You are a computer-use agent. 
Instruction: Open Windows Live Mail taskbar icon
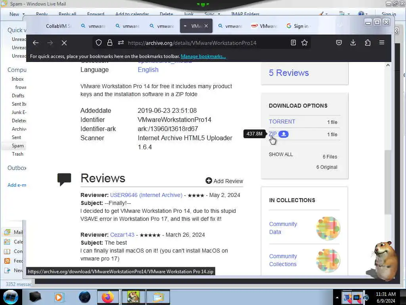click(158, 297)
